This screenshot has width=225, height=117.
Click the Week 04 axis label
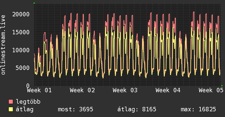(168, 90)
